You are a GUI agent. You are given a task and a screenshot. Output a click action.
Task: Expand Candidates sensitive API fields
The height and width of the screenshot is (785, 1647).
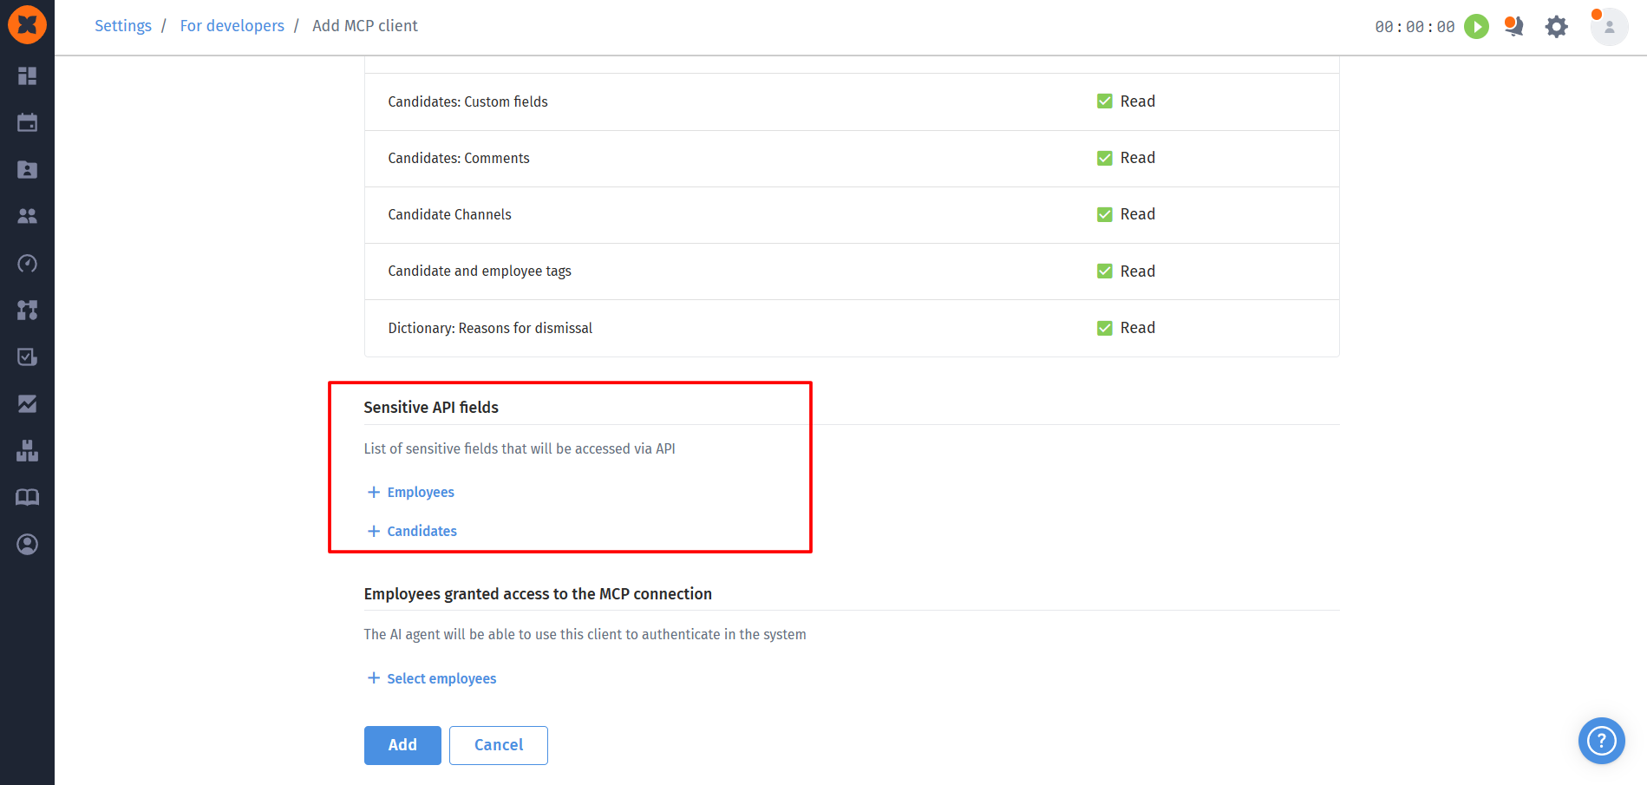tap(412, 531)
